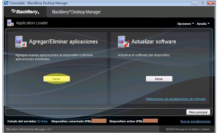Click the Estado del servidor label
The image size is (218, 133).
pyautogui.click(x=22, y=121)
